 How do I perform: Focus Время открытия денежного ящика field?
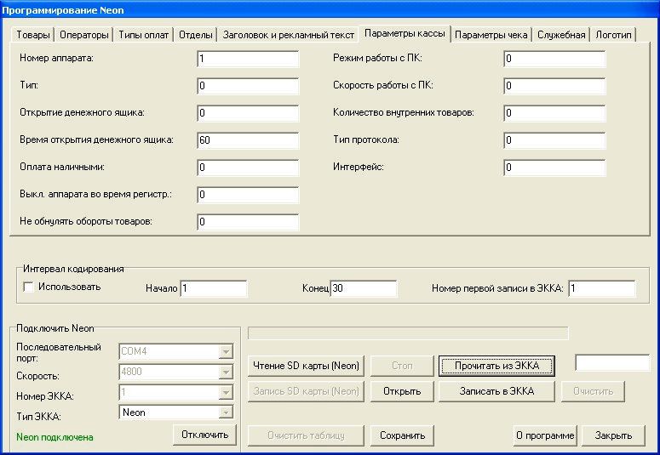click(248, 140)
